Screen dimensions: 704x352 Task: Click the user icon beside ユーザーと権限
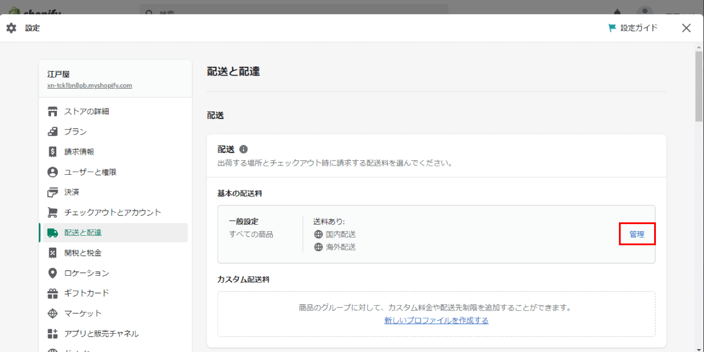click(x=53, y=172)
